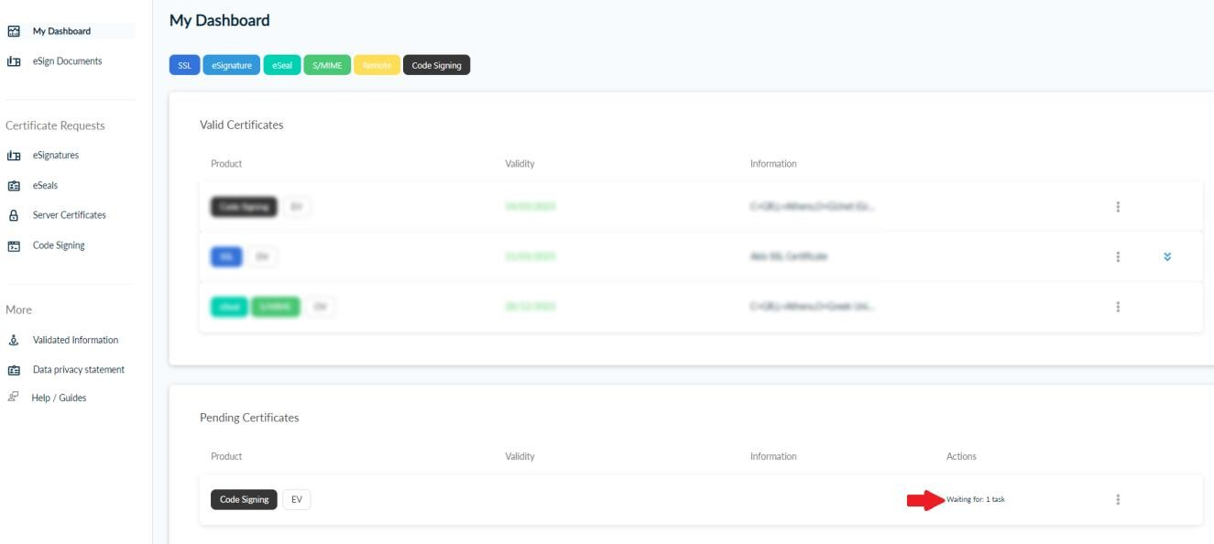
Task: Click the eSeals sidebar icon
Action: click(13, 185)
